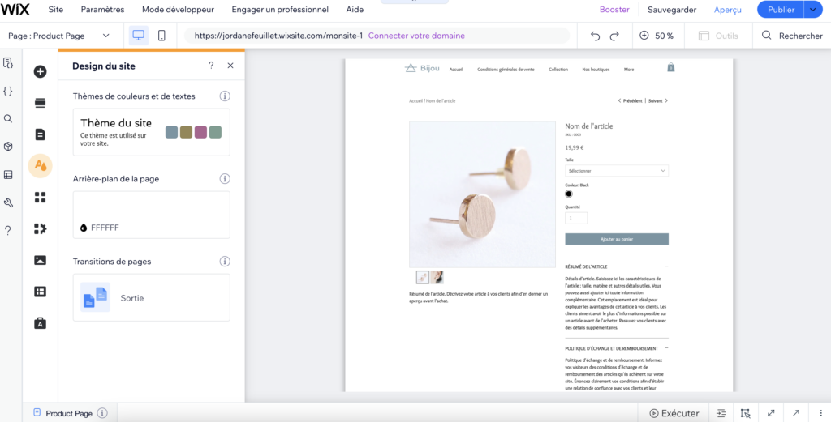Open the Paramètres menu
Image resolution: width=831 pixels, height=422 pixels.
(x=103, y=10)
